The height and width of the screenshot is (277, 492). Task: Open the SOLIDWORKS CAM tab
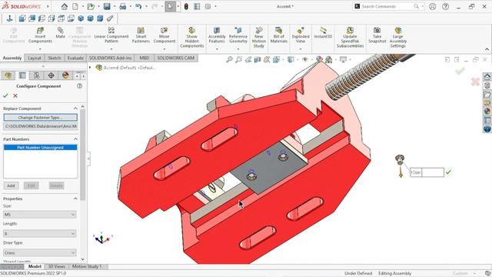[x=176, y=58]
